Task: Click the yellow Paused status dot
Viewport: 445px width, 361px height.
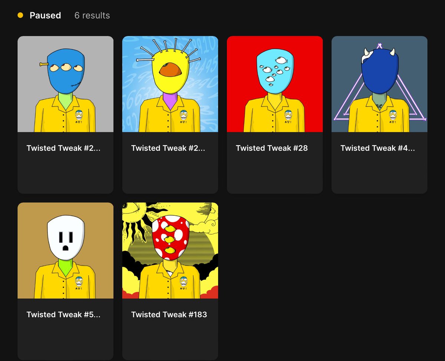Action: pyautogui.click(x=20, y=15)
